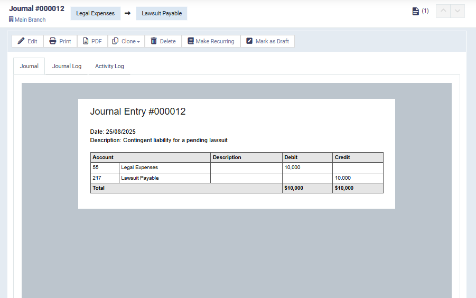Select the Journal tab
Image resolution: width=476 pixels, height=298 pixels.
(29, 66)
